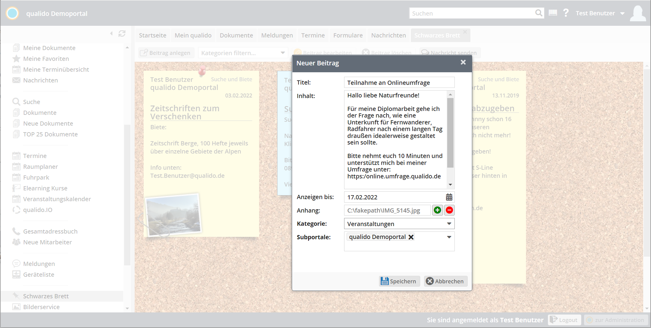Remove qualido Demoportal subportal tag
Image resolution: width=651 pixels, height=328 pixels.
pyautogui.click(x=411, y=237)
